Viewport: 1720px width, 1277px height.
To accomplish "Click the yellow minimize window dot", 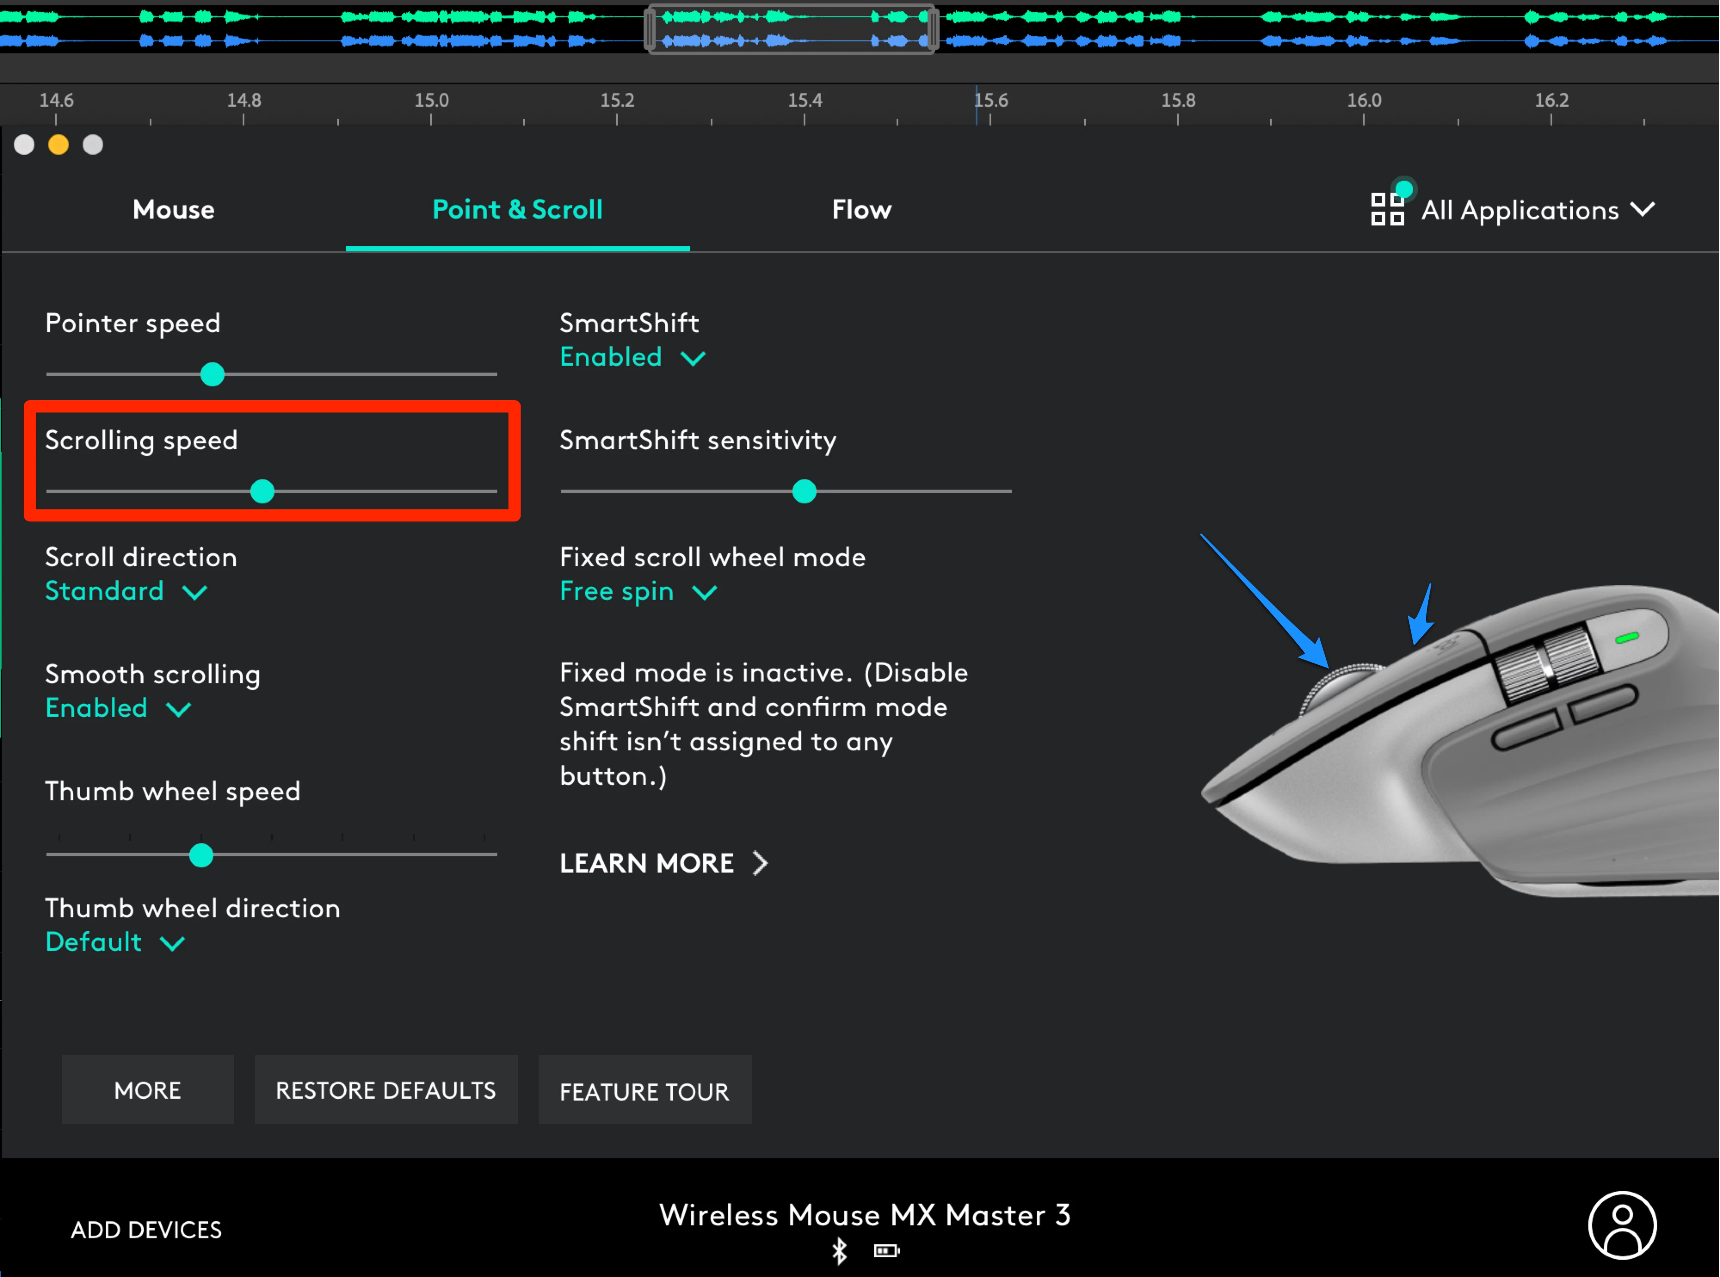I will coord(59,145).
